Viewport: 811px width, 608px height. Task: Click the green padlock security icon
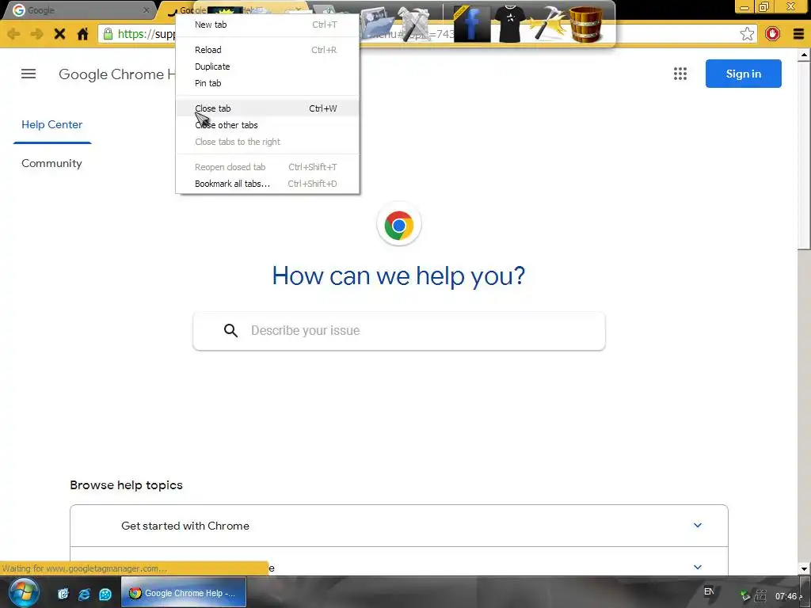pyautogui.click(x=108, y=34)
